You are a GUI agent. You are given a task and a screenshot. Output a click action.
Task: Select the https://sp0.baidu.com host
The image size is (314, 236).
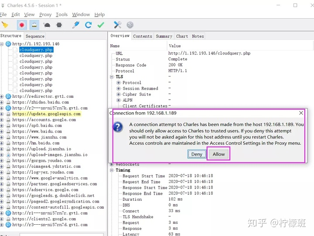[x=37, y=126]
